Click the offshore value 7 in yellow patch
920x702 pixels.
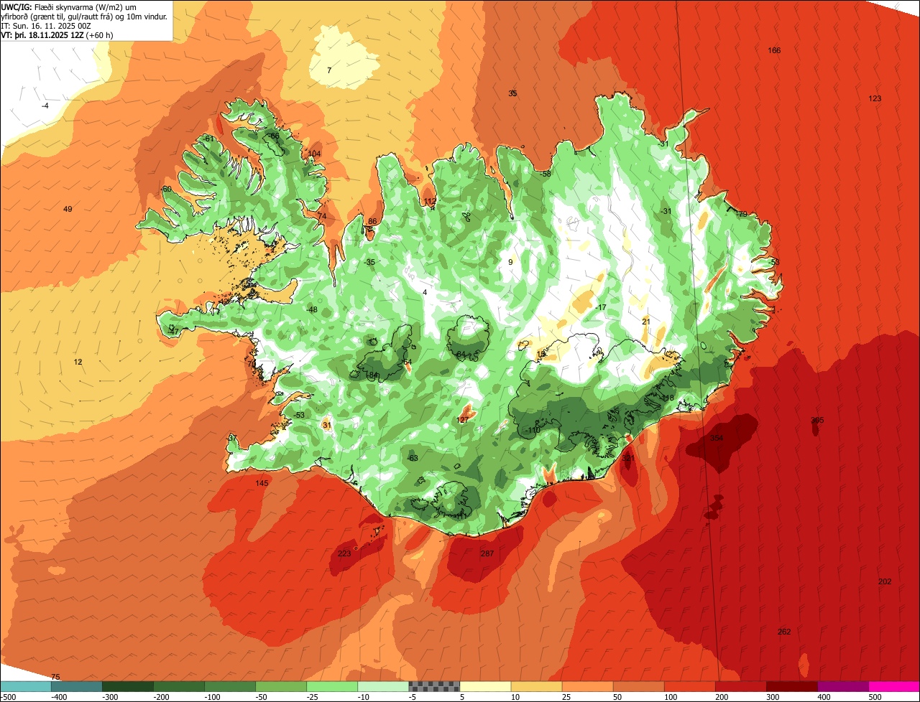(x=329, y=70)
